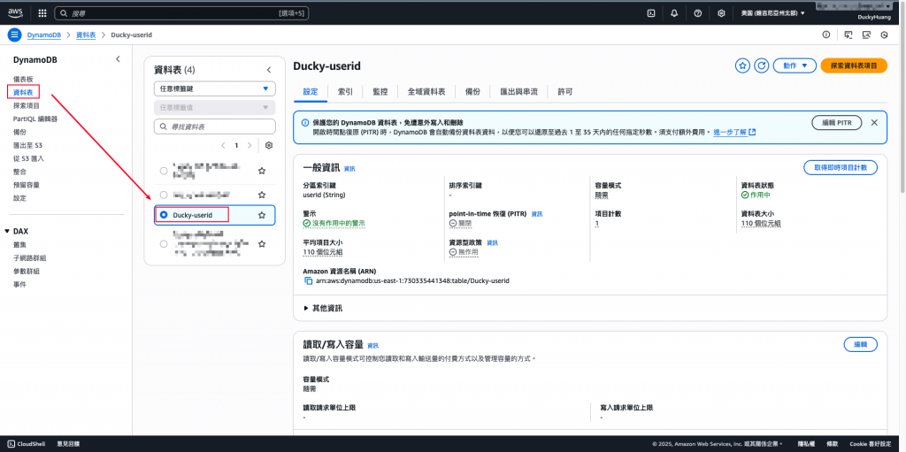Toggle the hamburger navigation menu

14,34
